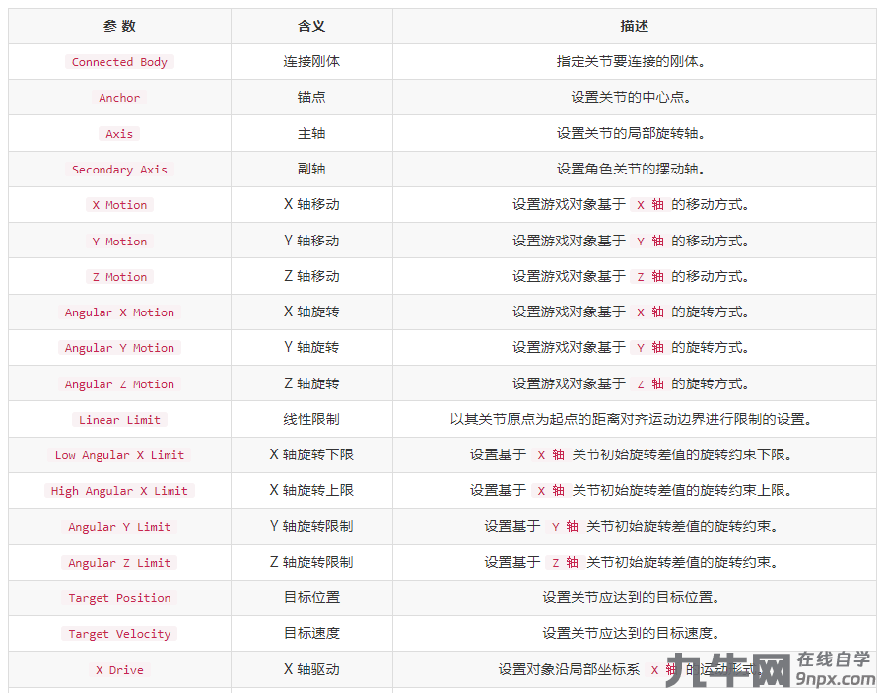
Task: Click the '目标位置' meaning cell
Action: point(311,597)
